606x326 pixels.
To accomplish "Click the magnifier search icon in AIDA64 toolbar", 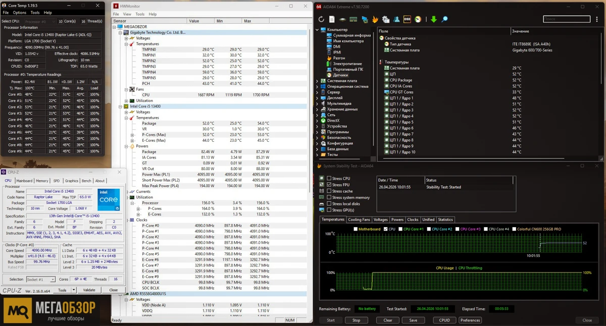I will pyautogui.click(x=444, y=19).
